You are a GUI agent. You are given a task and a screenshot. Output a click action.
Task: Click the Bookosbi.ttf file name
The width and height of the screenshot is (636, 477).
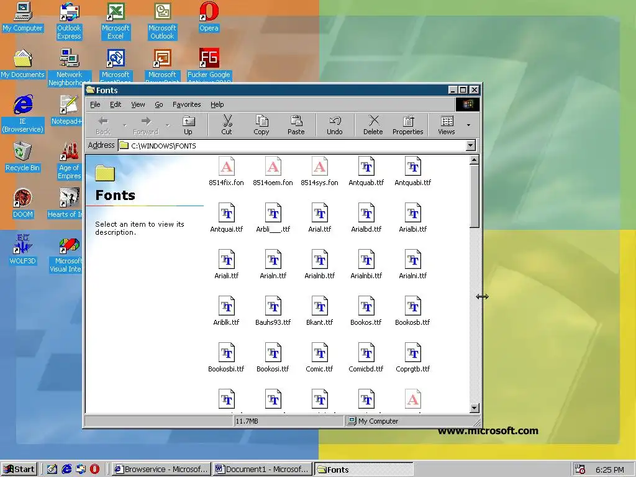pos(226,369)
